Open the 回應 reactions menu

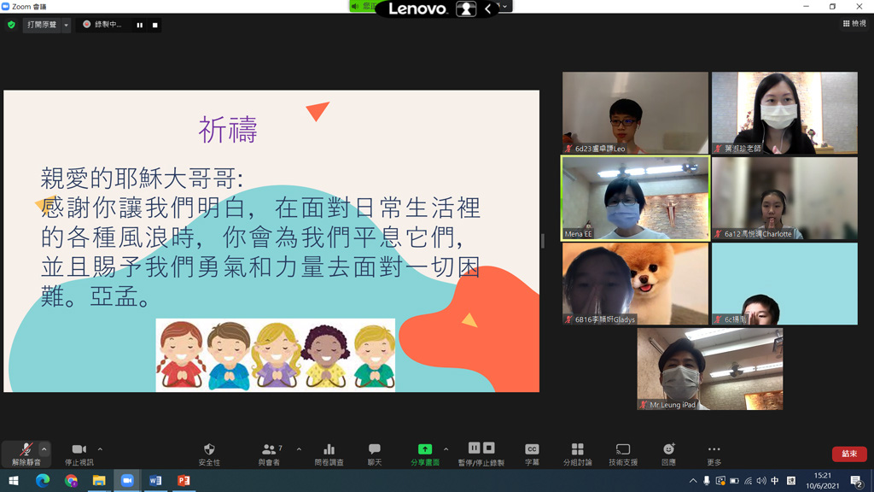[668, 454]
